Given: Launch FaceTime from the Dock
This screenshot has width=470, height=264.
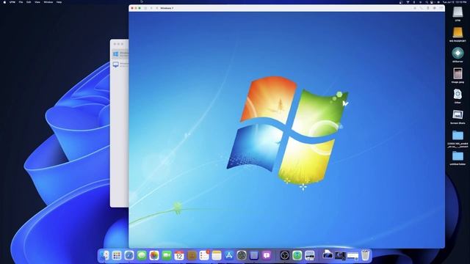Looking at the screenshot, I should [167, 255].
